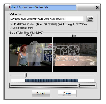Click the End label above right preview
Image resolution: width=106 pixels, height=104 pixels.
pyautogui.click(x=74, y=36)
